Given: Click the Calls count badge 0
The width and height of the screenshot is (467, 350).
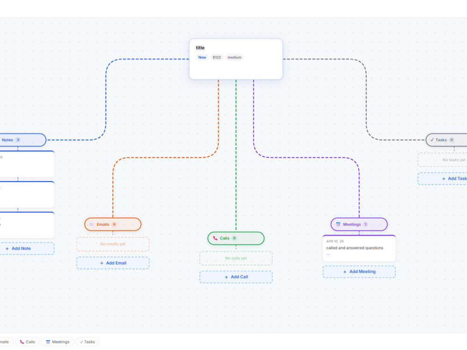Looking at the screenshot, I should (x=234, y=238).
